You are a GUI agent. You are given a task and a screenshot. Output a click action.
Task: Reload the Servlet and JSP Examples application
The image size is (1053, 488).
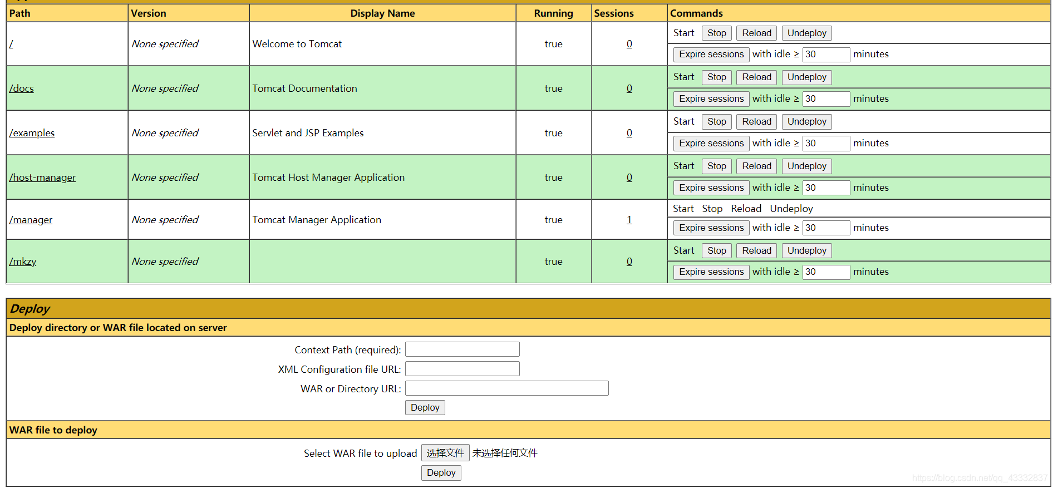pos(756,122)
